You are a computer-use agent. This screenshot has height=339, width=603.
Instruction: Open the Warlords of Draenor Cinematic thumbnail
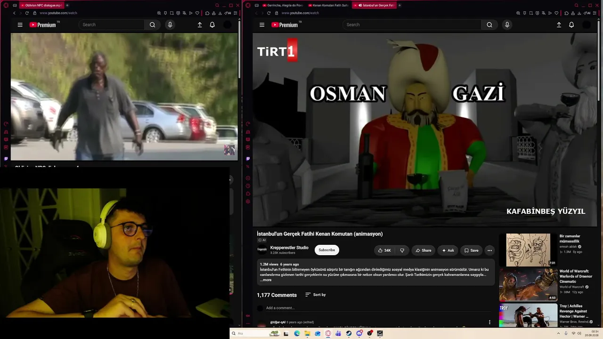(x=528, y=285)
